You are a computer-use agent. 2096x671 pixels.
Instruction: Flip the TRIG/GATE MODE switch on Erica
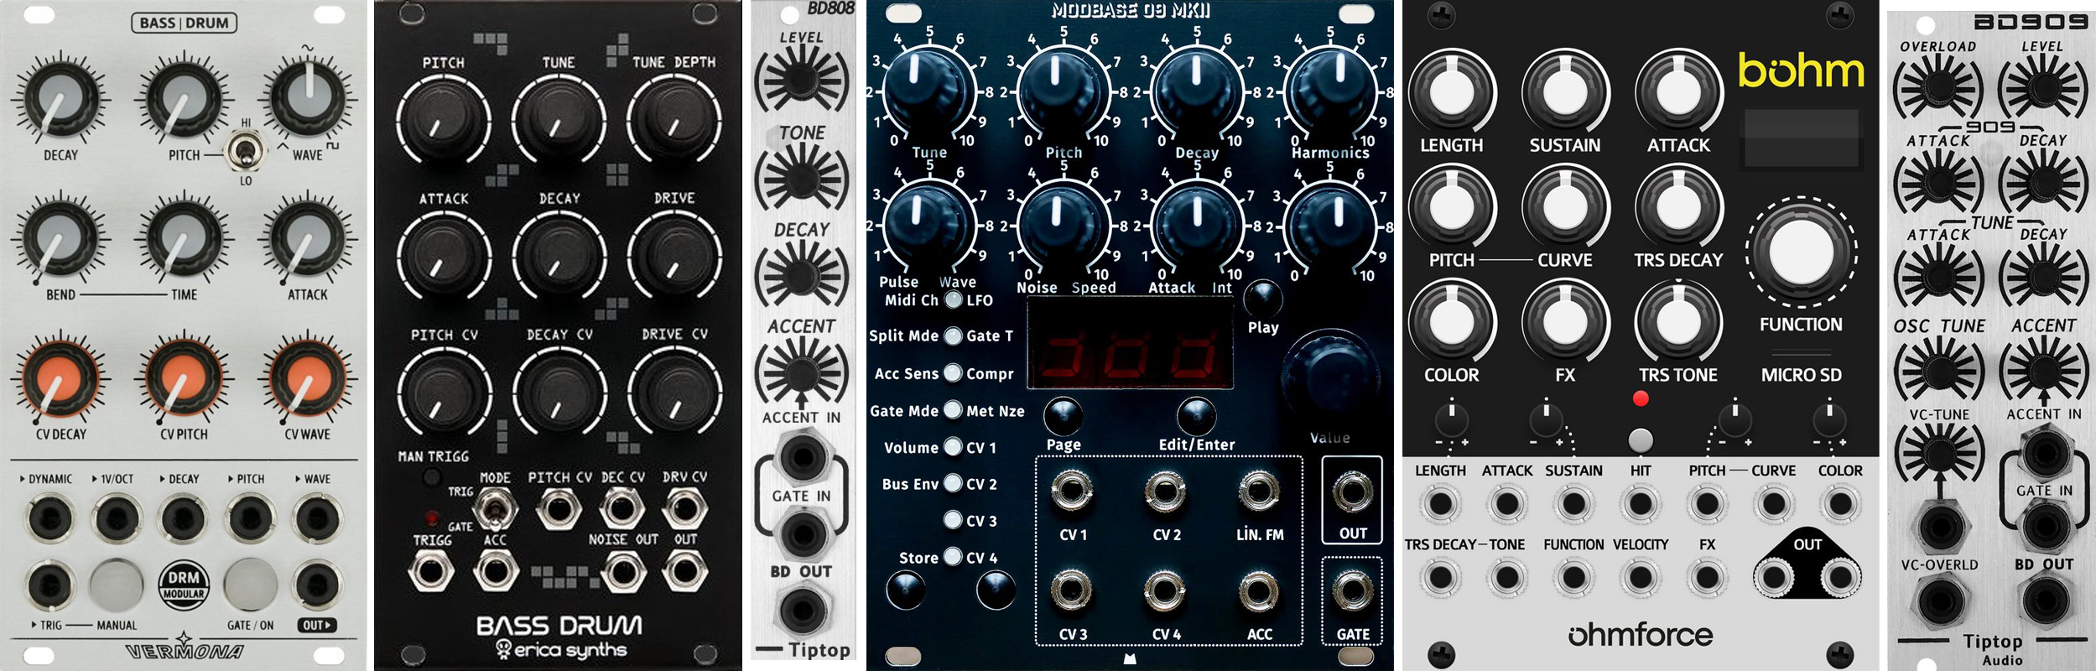(494, 508)
